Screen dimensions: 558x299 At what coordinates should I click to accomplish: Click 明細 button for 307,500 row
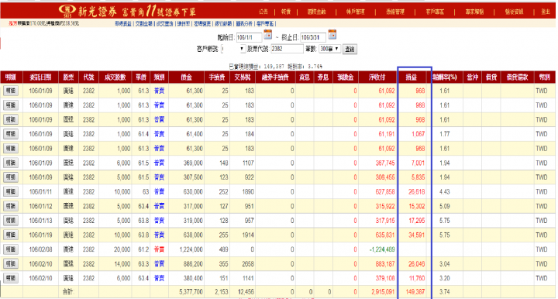click(x=11, y=177)
